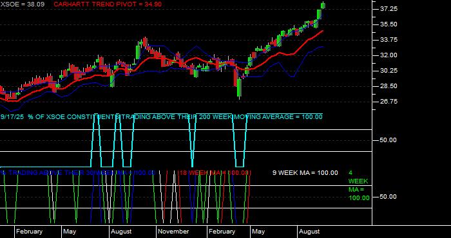Viewport: 451px width, 238px height.
Task: Click the 35.50 price axis value
Action: point(389,24)
